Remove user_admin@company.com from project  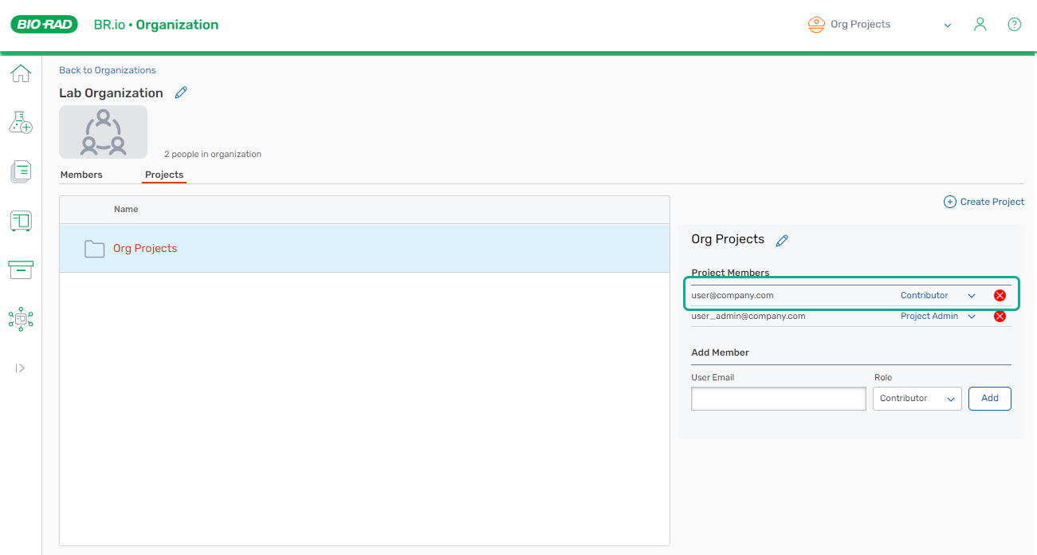(x=1000, y=317)
